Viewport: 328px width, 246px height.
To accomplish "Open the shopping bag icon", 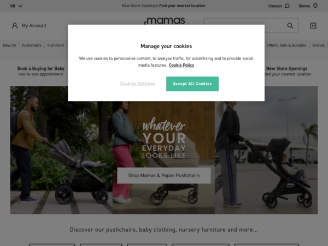I will tap(313, 26).
